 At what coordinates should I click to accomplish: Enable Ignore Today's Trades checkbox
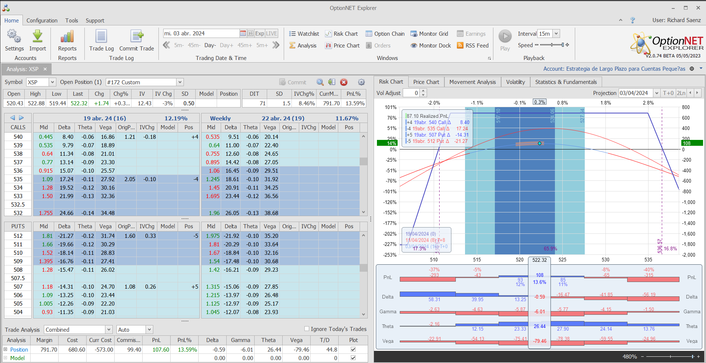coord(307,329)
